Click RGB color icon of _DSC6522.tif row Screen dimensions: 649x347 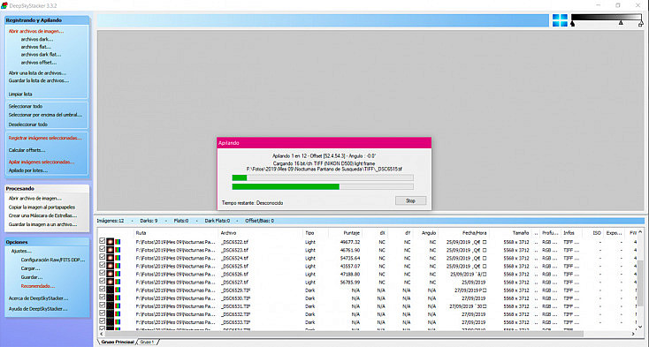click(118, 242)
